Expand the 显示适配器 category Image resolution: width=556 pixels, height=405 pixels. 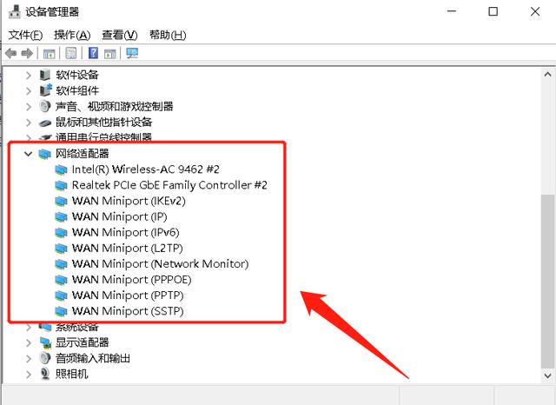click(x=29, y=342)
